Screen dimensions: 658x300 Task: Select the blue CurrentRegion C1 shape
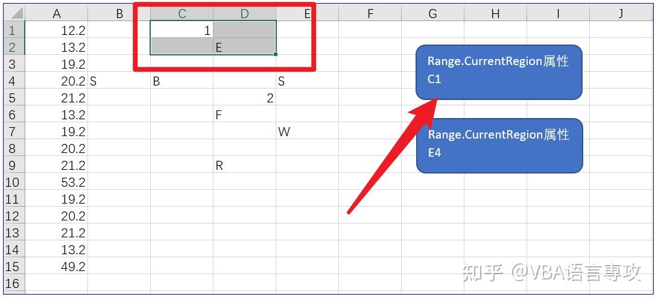click(499, 72)
